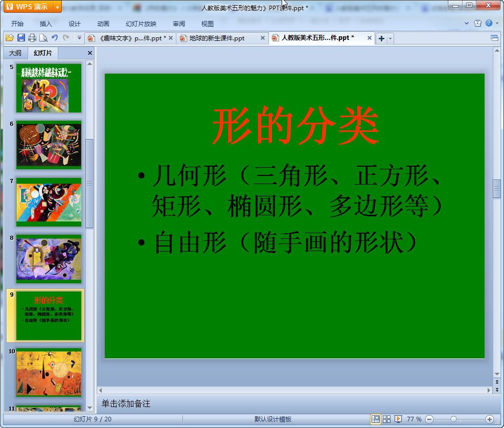Click the 默认设计模板 status bar text
The image size is (504, 428).
pos(273,419)
